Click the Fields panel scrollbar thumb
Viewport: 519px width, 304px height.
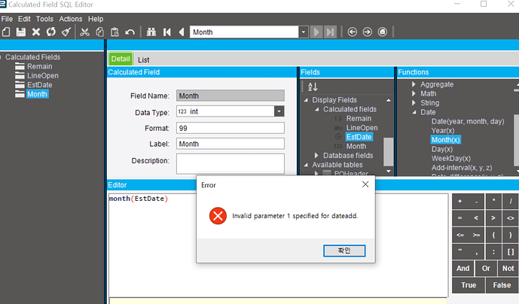pos(388,152)
